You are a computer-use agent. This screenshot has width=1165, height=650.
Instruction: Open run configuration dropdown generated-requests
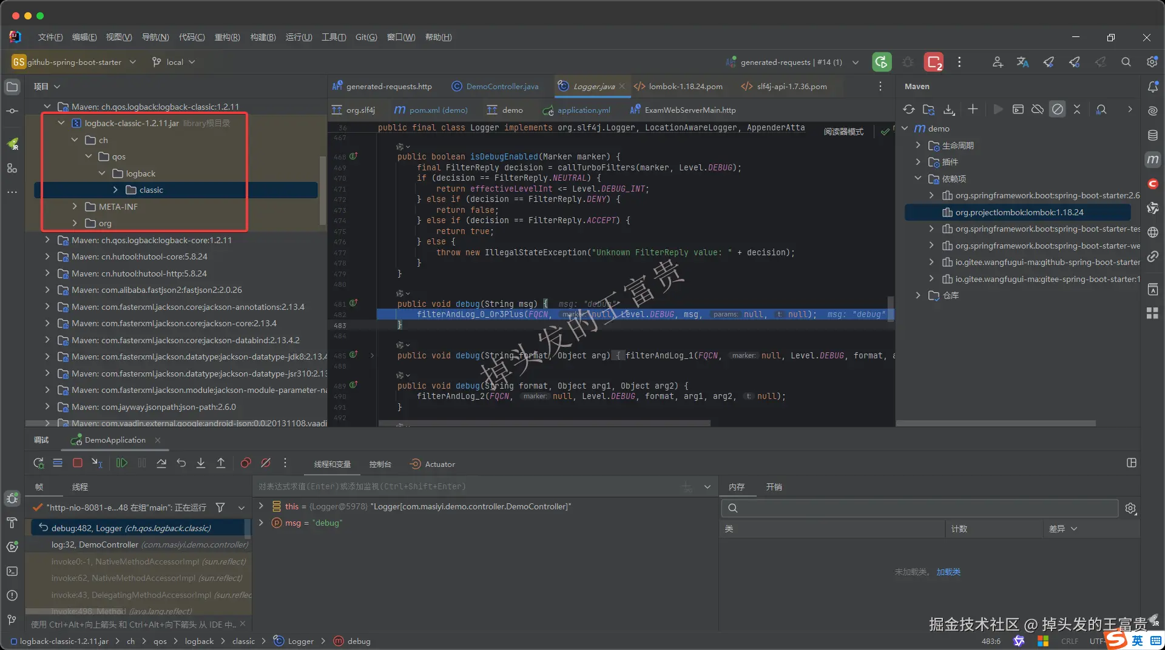click(x=792, y=62)
